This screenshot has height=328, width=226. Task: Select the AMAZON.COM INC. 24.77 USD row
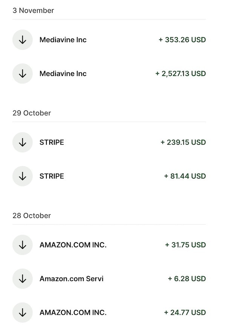73,312
